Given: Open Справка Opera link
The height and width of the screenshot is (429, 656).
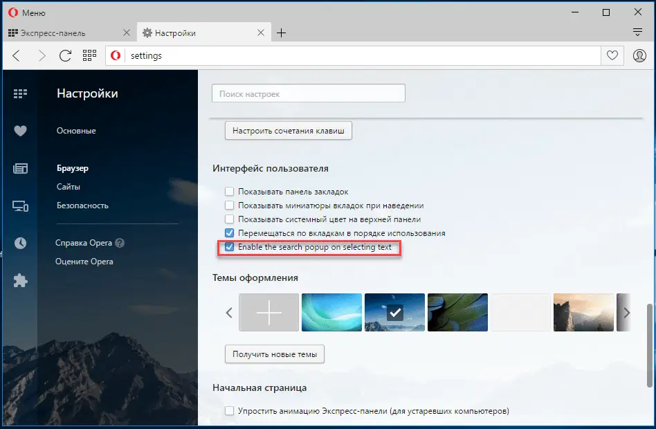Looking at the screenshot, I should 84,243.
